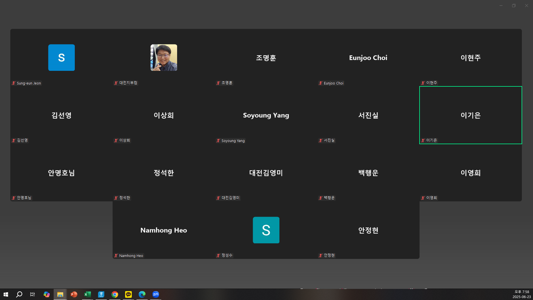533x300 pixels.
Task: Click the muted mic icon beside 이영희 label
Action: point(423,198)
